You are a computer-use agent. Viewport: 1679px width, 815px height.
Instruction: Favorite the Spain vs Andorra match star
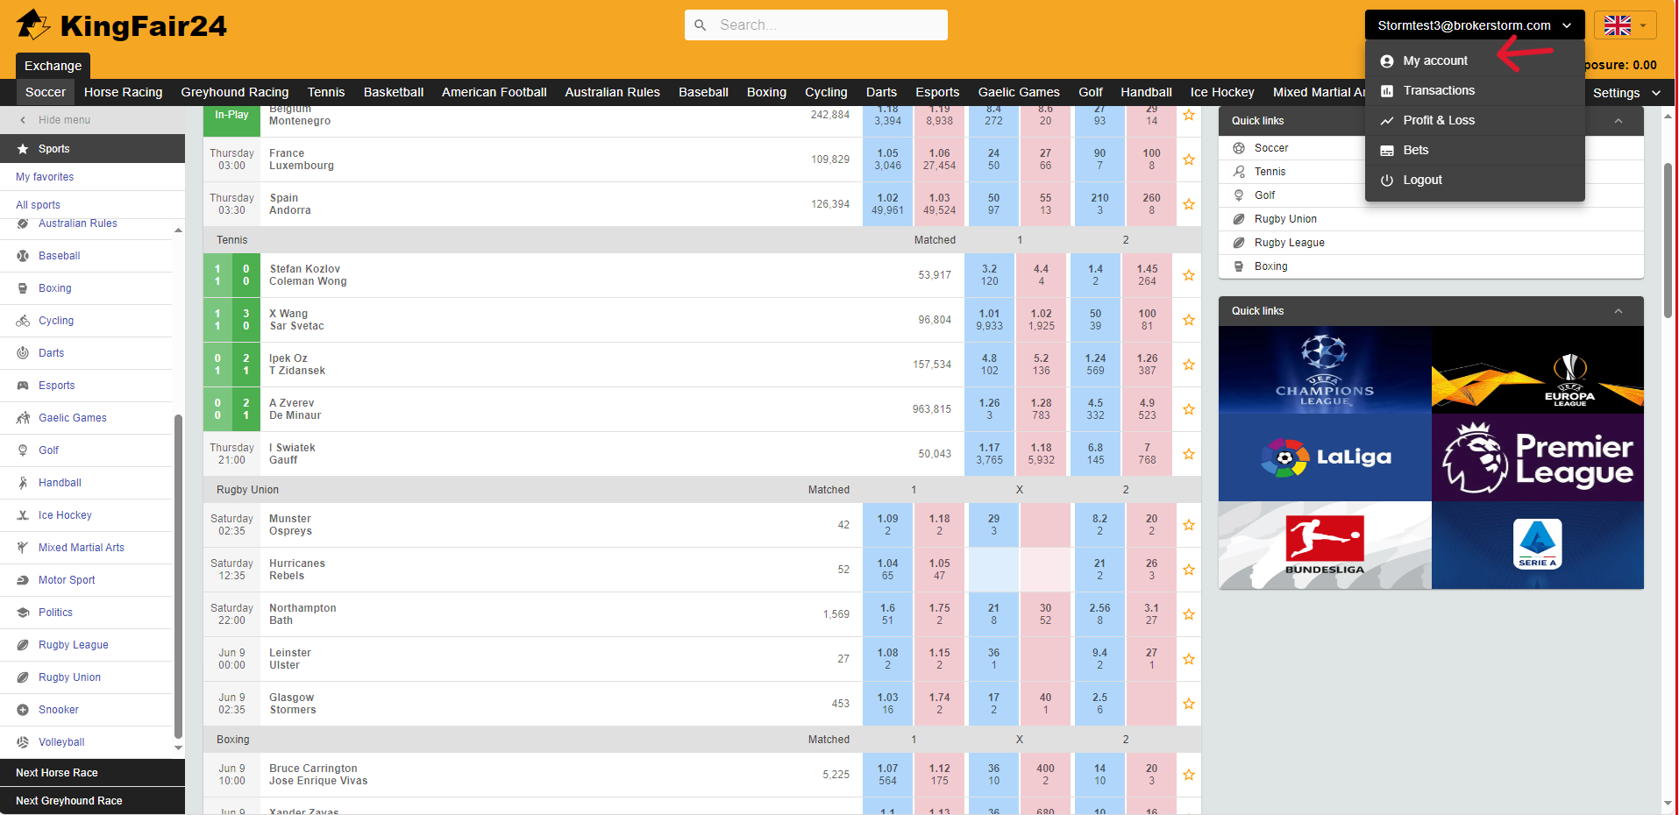point(1189,204)
